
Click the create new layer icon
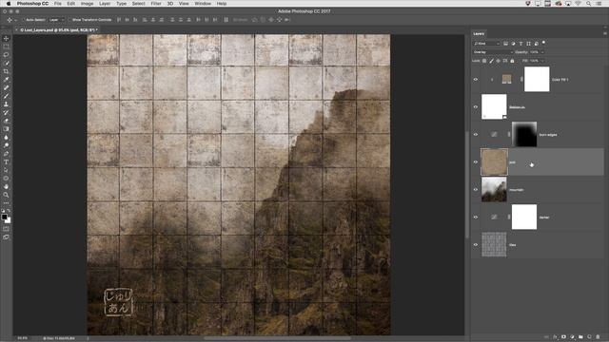coord(589,337)
